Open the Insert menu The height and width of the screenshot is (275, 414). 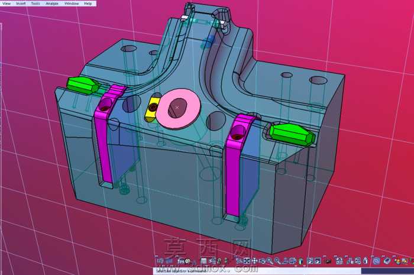[x=21, y=4]
